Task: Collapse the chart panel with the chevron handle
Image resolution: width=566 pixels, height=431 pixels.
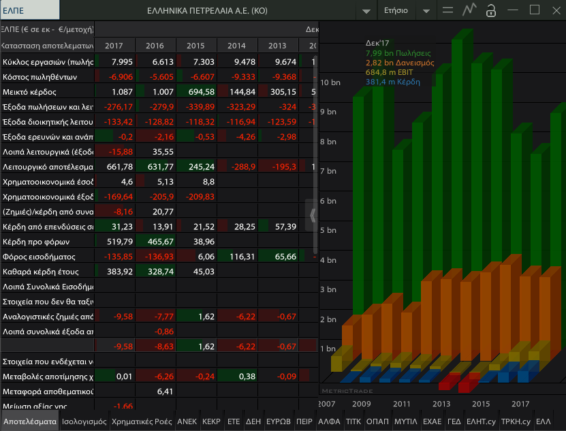Action: point(312,215)
